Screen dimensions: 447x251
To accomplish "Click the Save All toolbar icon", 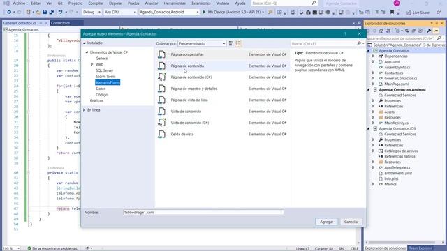I will pyautogui.click(x=51, y=13).
